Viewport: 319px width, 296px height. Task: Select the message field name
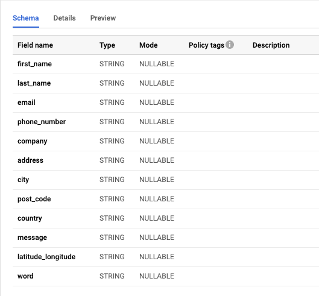(x=32, y=238)
